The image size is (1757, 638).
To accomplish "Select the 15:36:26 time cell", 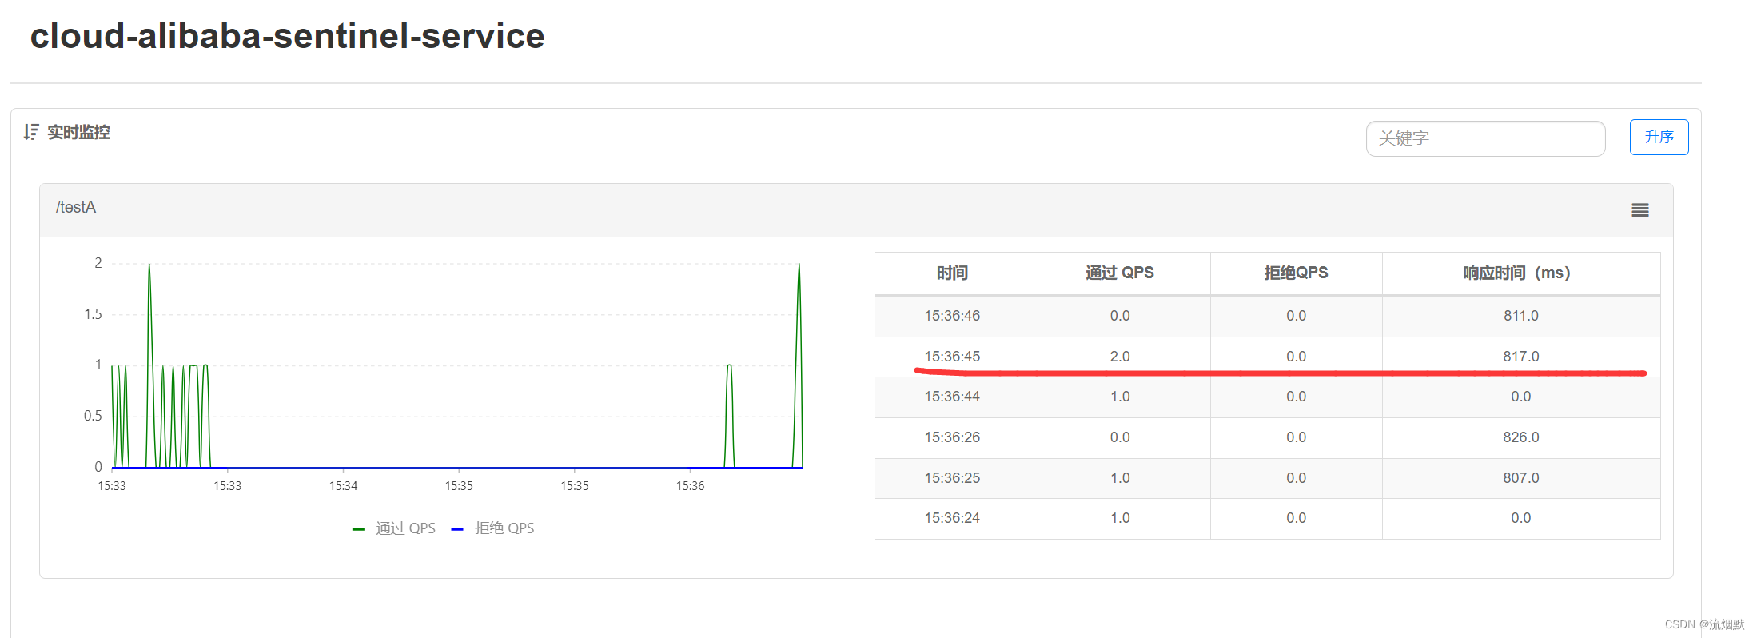I will 952,437.
